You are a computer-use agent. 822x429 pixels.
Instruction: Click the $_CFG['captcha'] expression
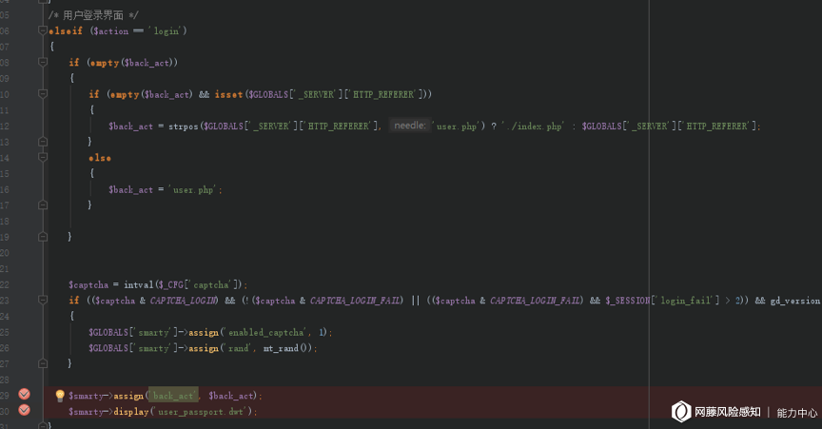[x=200, y=284]
